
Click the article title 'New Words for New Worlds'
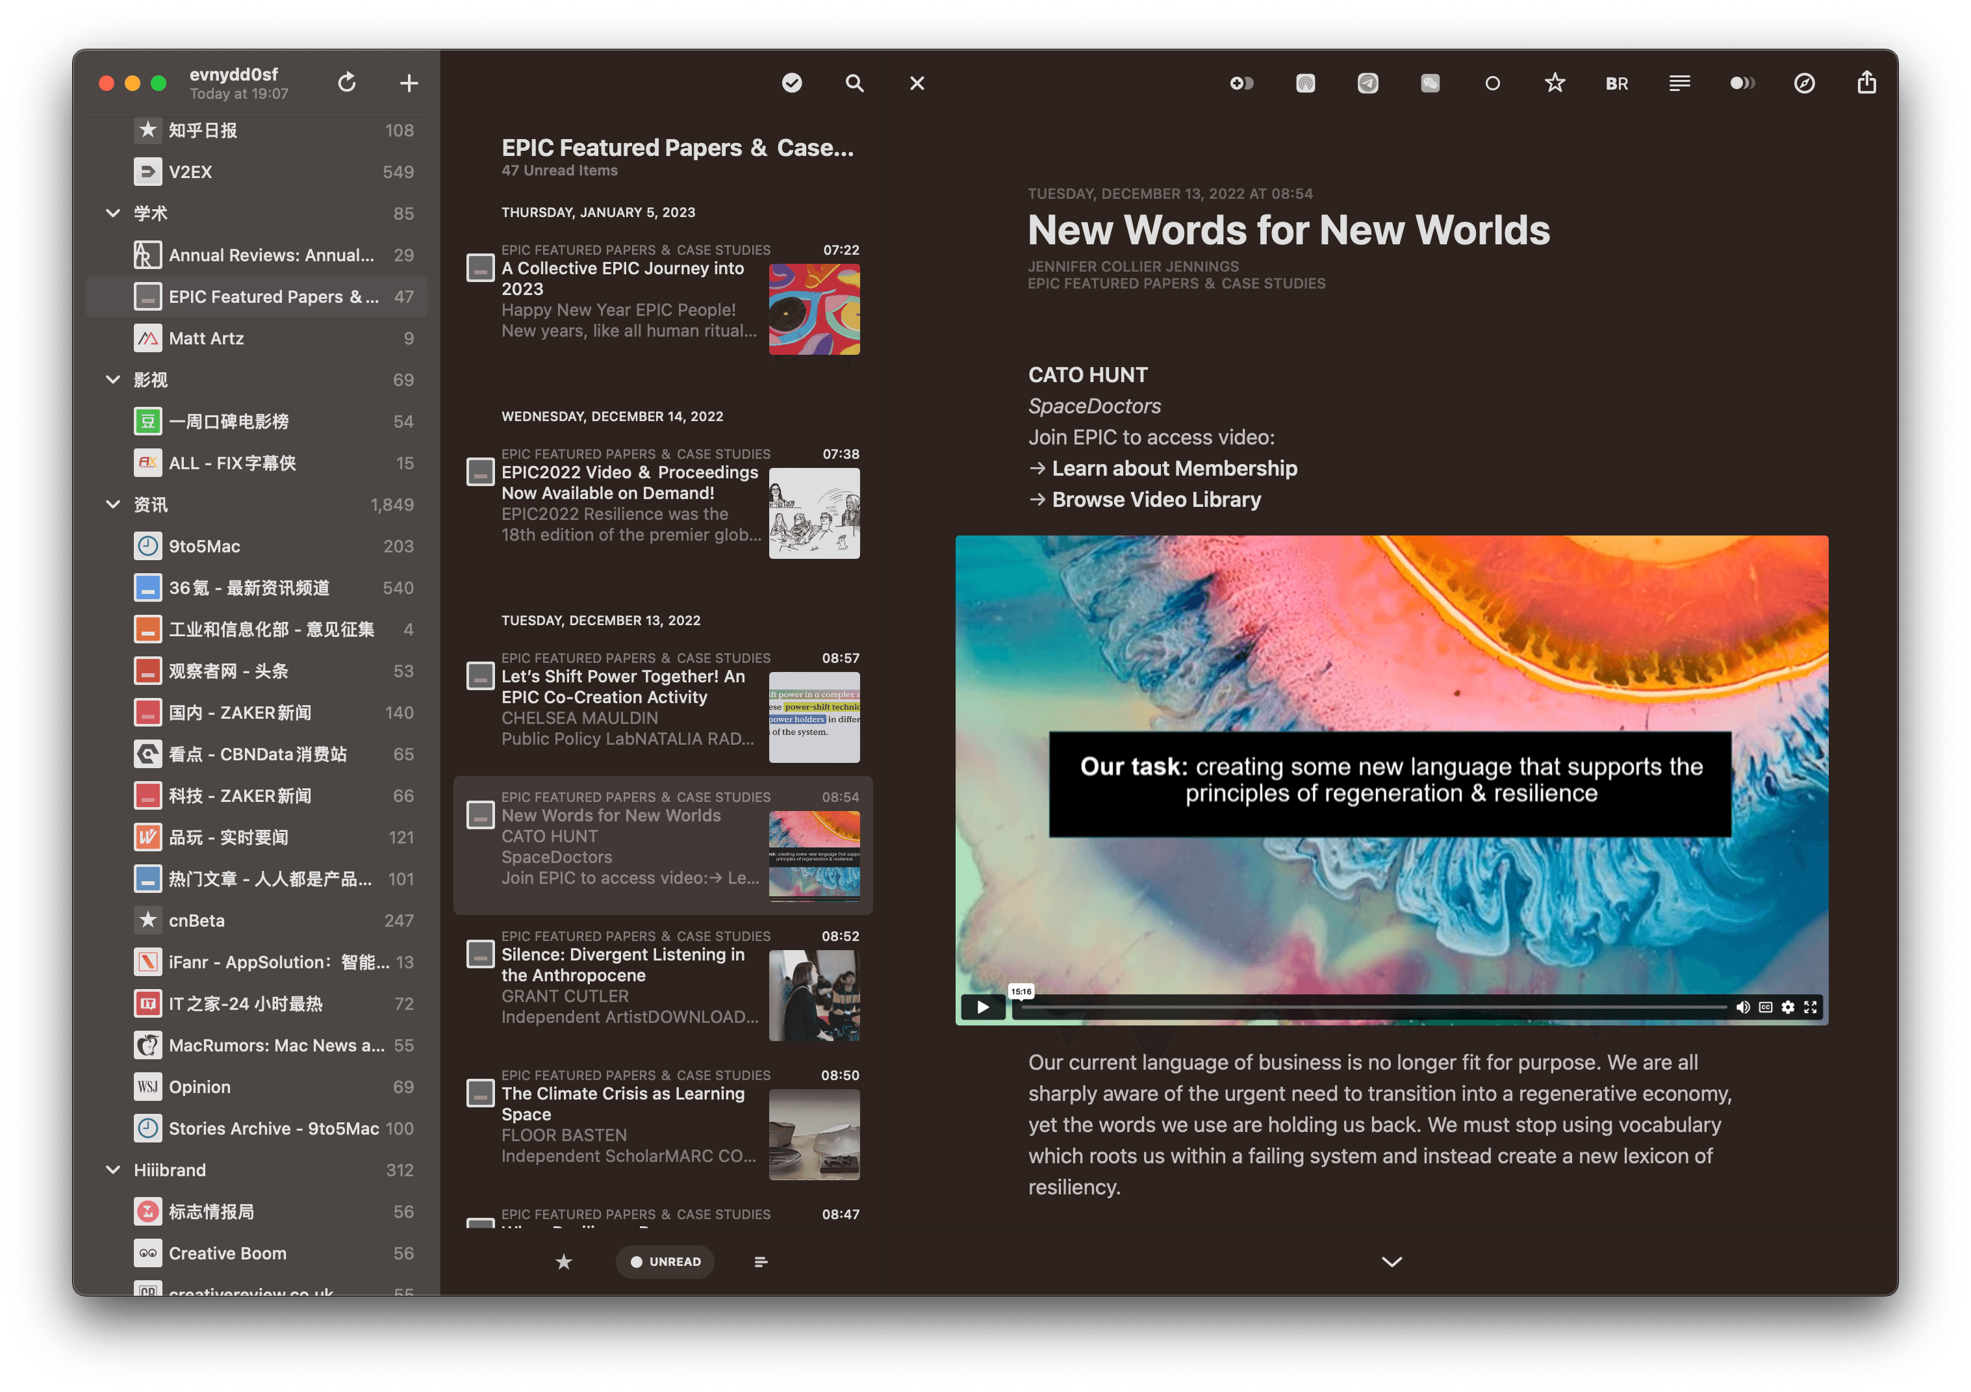1288,230
